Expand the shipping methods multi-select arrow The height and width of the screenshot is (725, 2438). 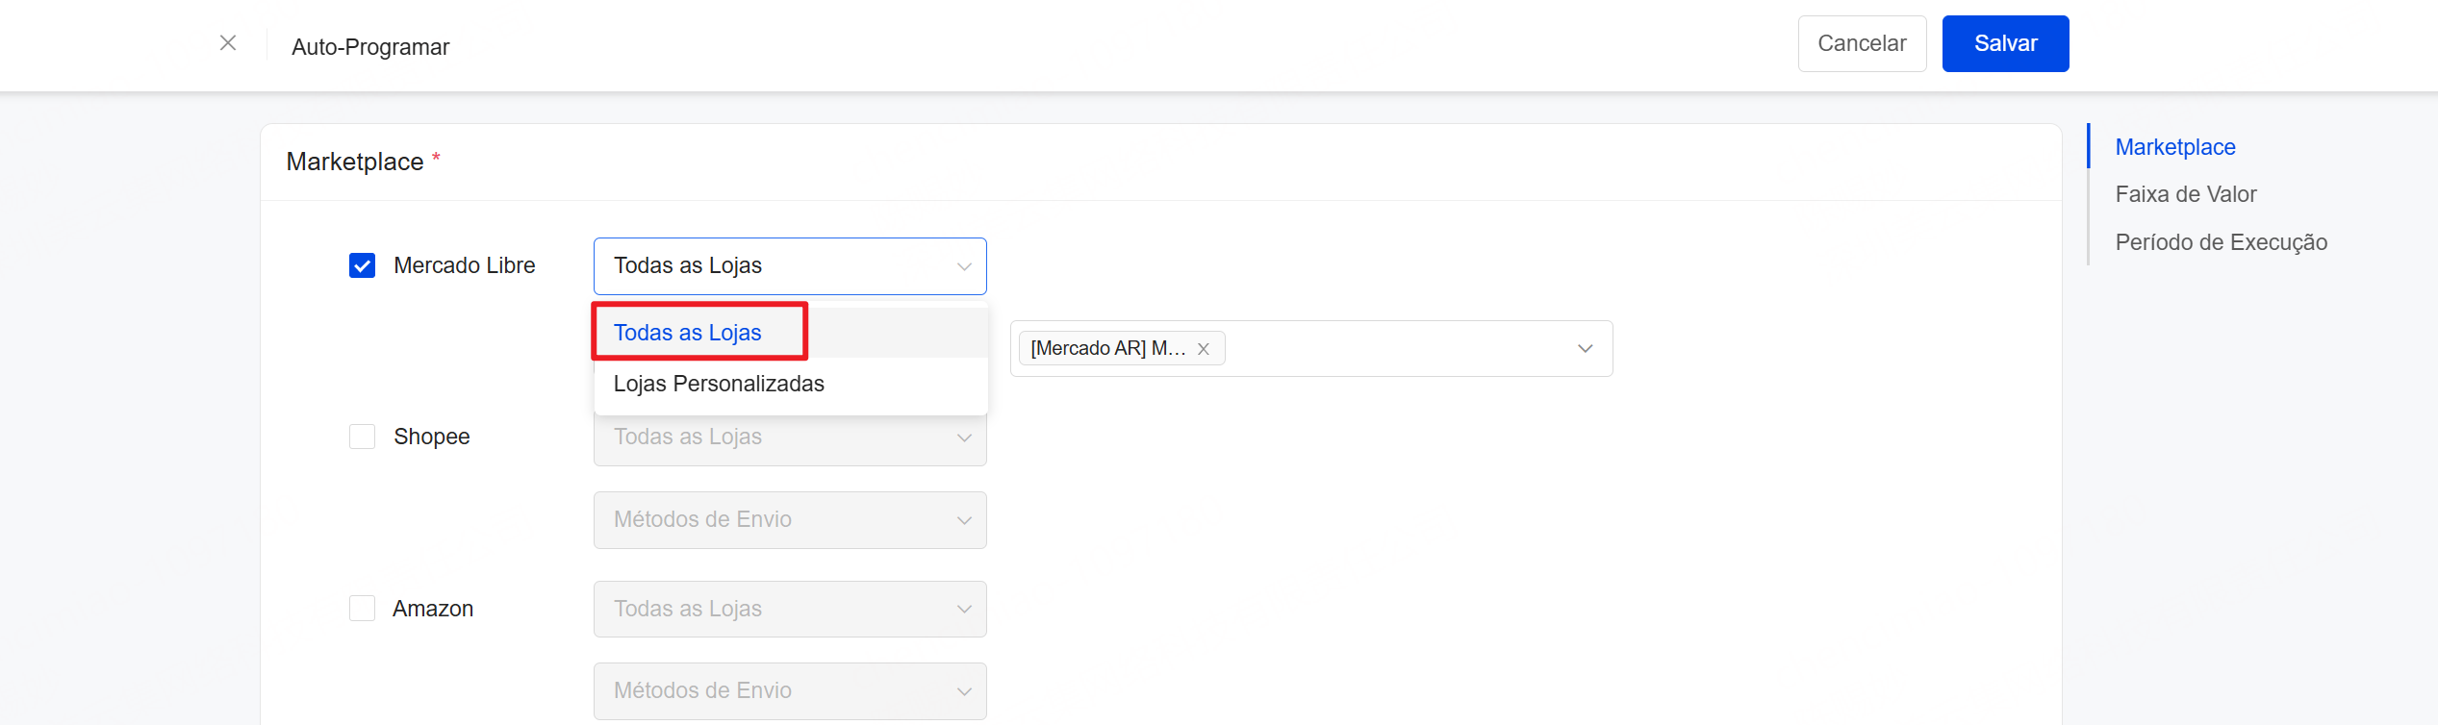(x=1585, y=348)
